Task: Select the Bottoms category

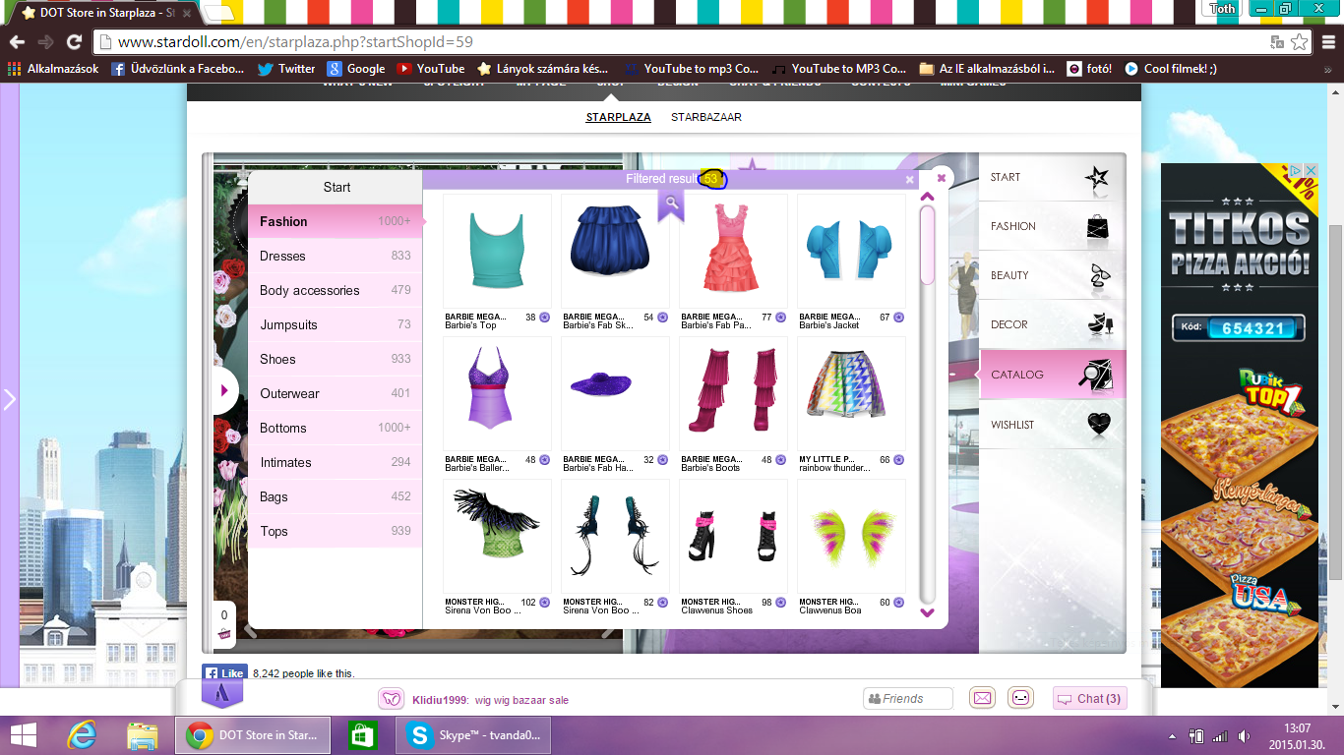Action: (335, 428)
